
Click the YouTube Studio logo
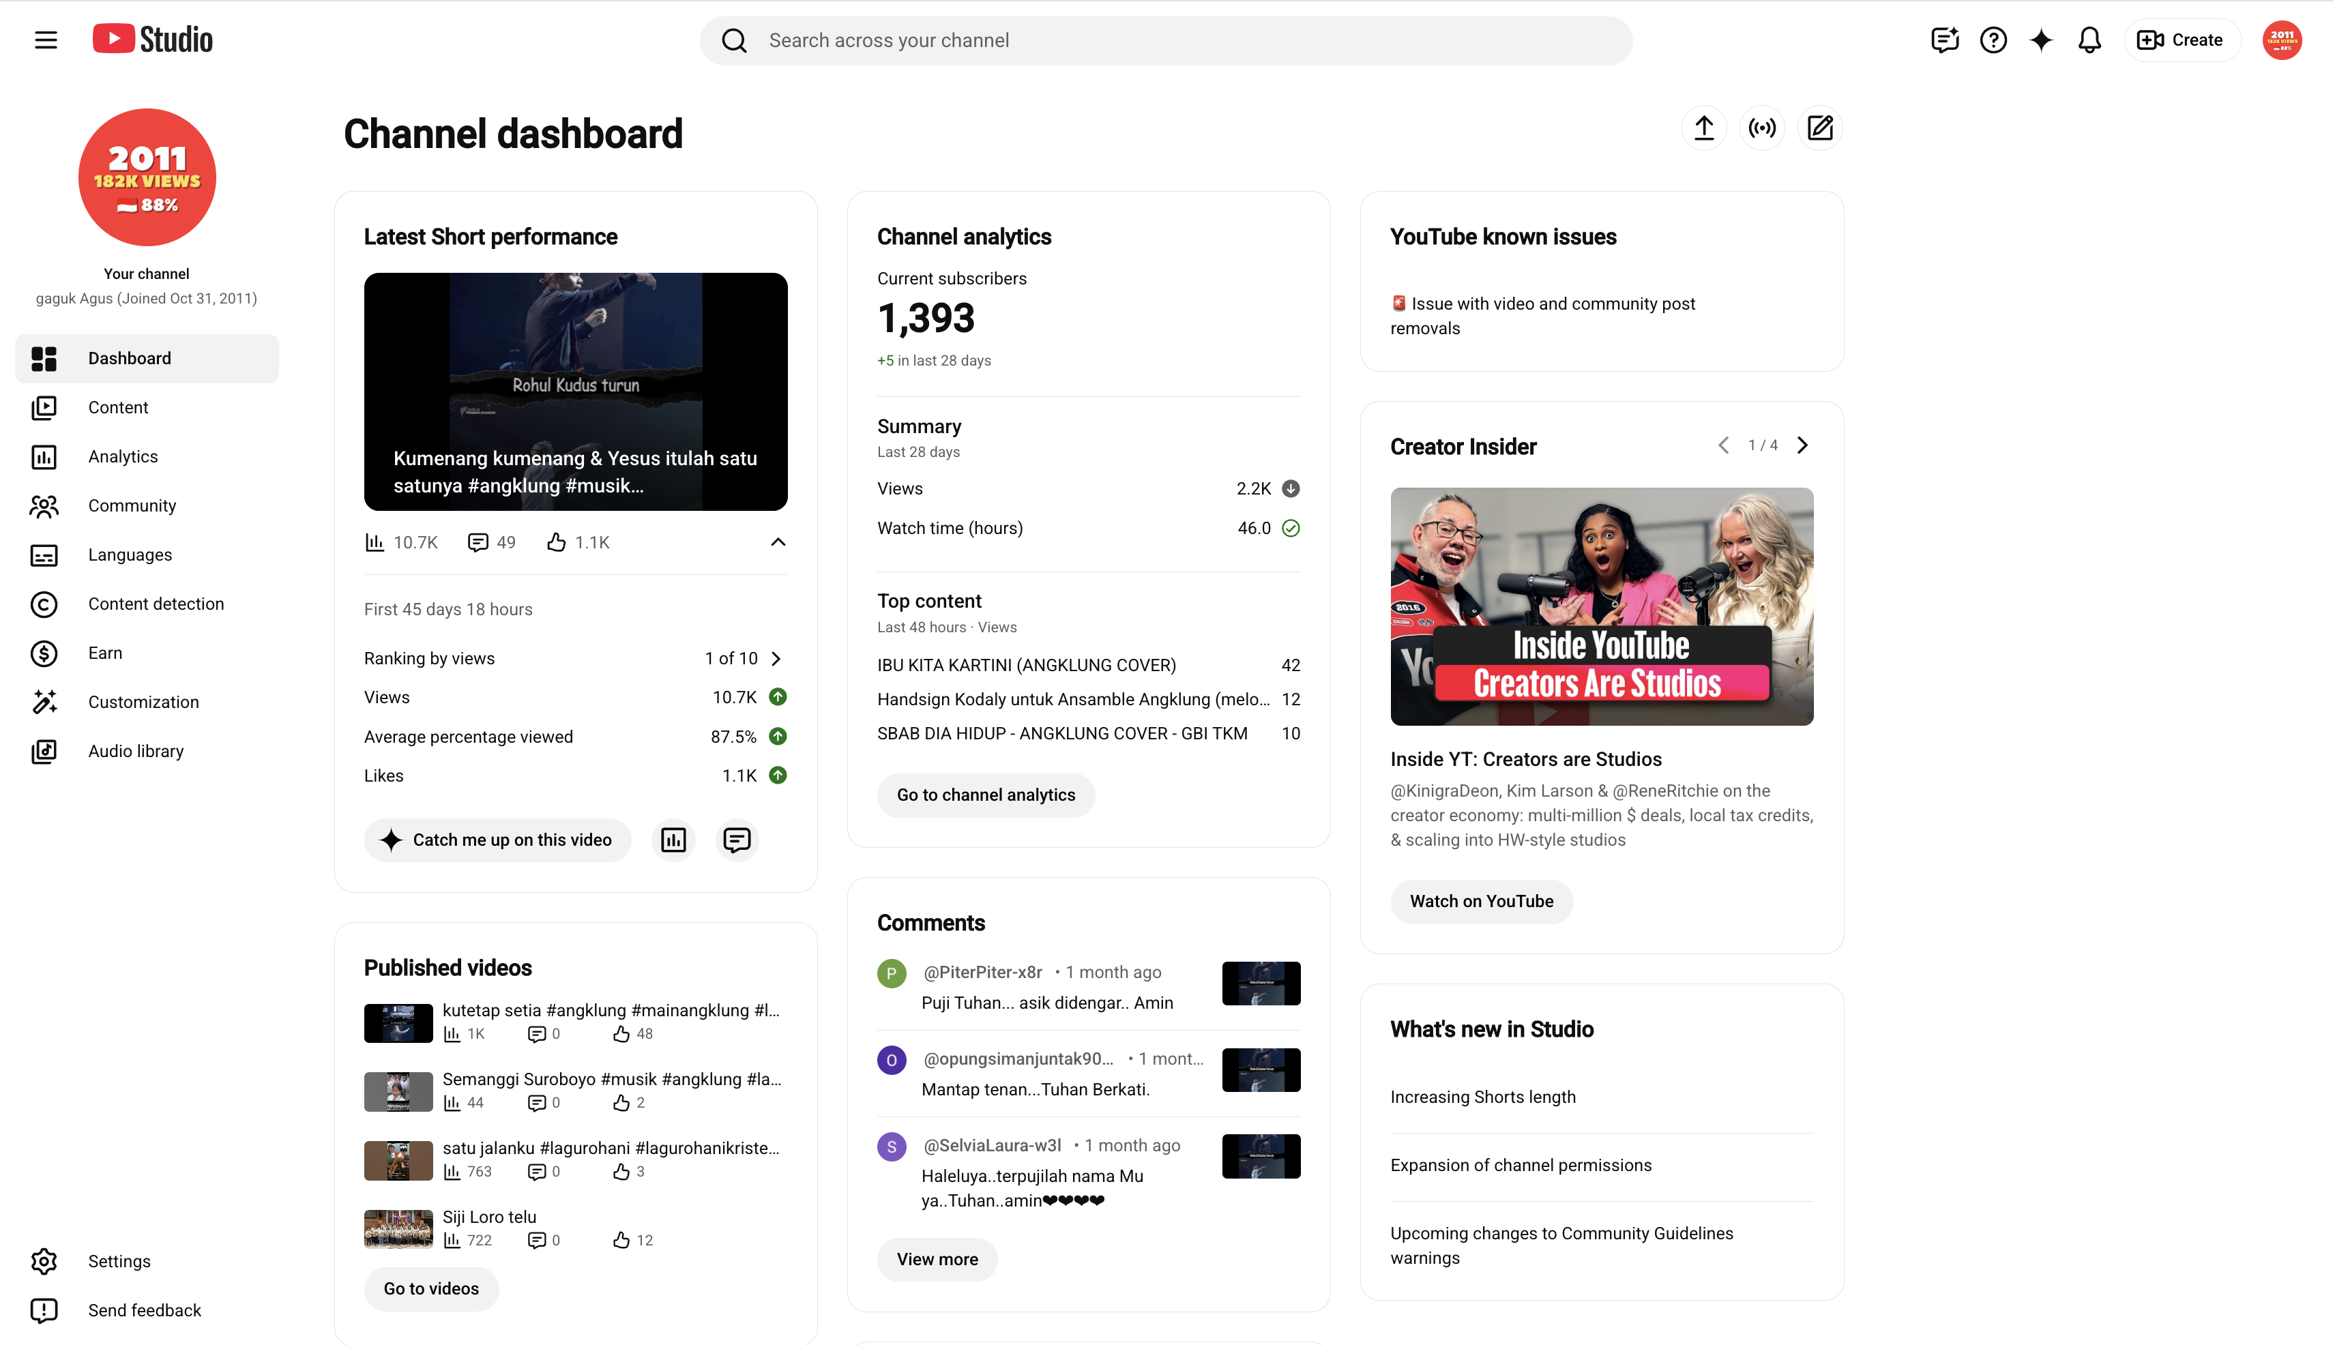[152, 40]
